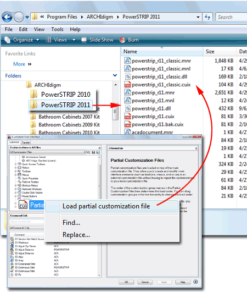Viewport: 247px width, 292px height.
Task: Click the Partial Customization Files CUI icon
Action: (23, 205)
